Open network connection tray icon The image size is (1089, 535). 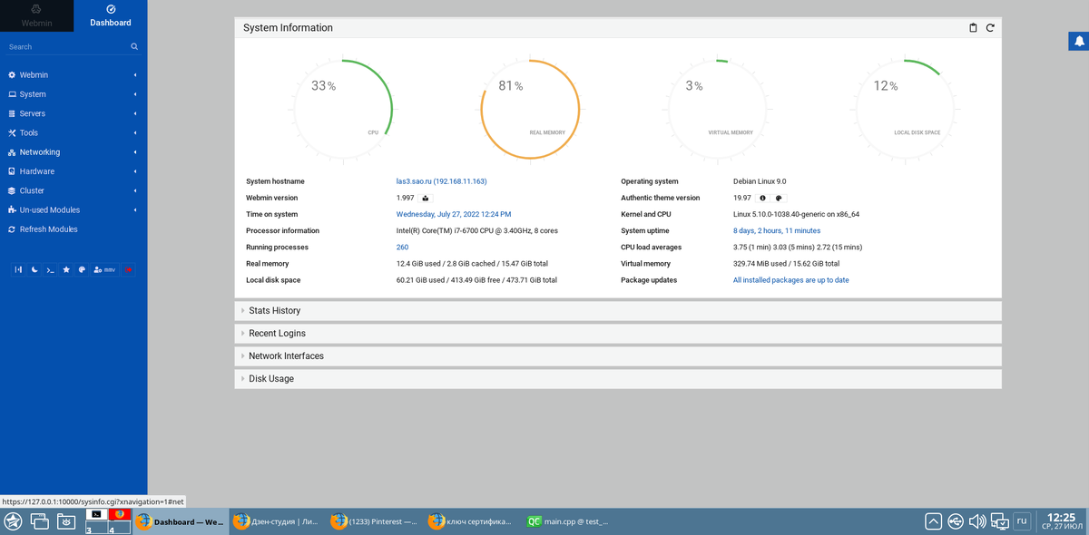click(999, 521)
